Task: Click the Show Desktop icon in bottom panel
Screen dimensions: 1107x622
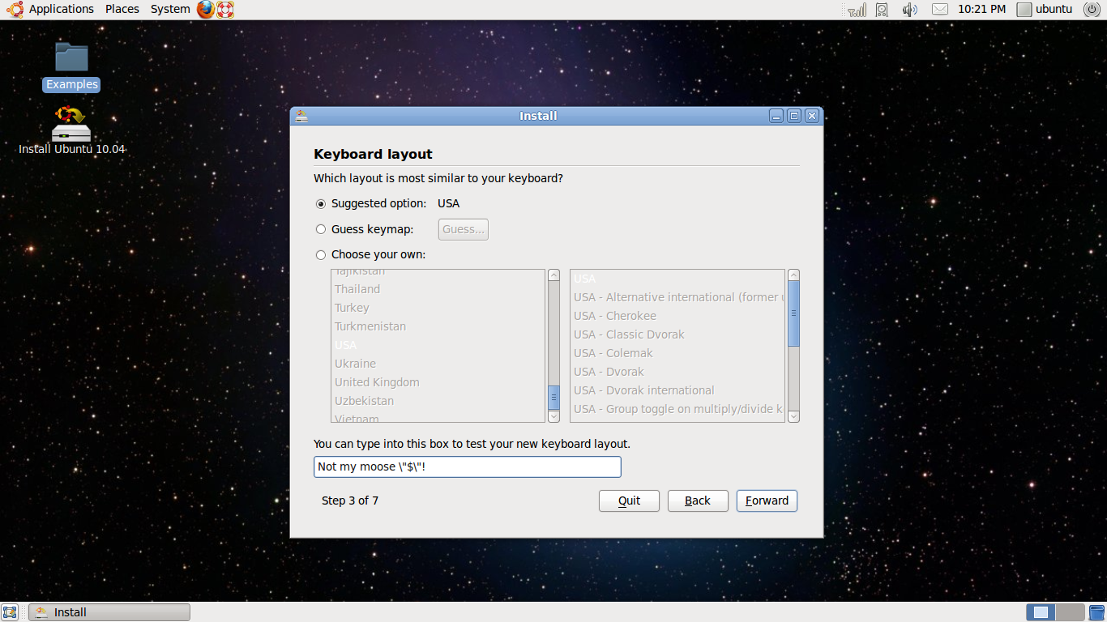Action: pyautogui.click(x=11, y=612)
